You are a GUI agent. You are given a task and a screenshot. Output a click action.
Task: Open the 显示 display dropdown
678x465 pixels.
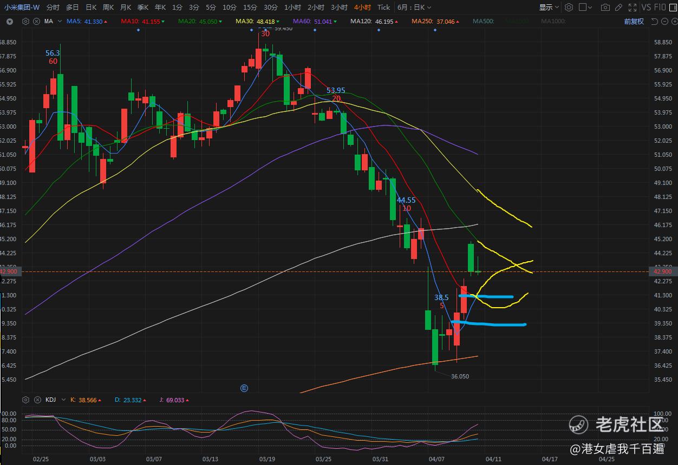549,7
